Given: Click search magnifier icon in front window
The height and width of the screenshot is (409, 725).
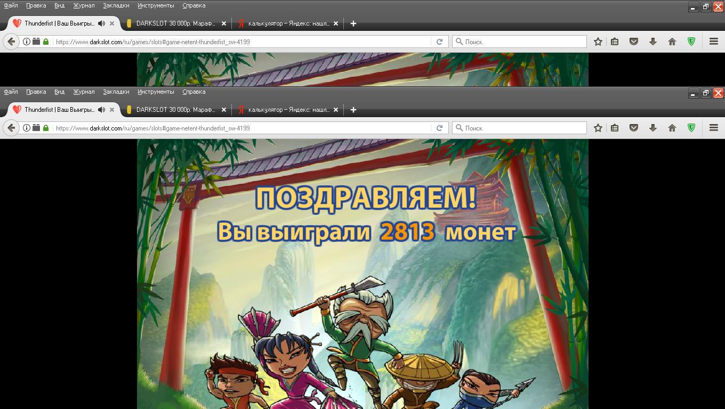Looking at the screenshot, I should pyautogui.click(x=458, y=128).
